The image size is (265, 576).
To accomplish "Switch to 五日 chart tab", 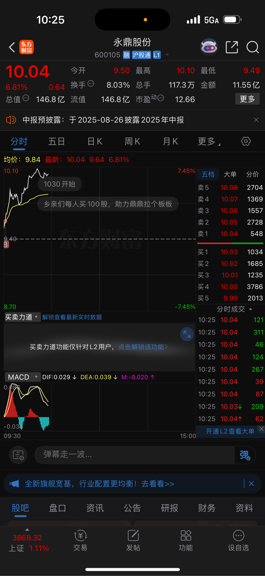I will tap(57, 141).
